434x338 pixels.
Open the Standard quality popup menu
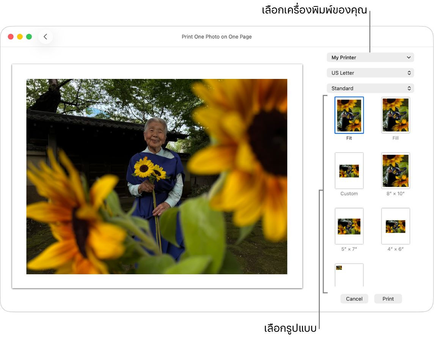click(370, 88)
